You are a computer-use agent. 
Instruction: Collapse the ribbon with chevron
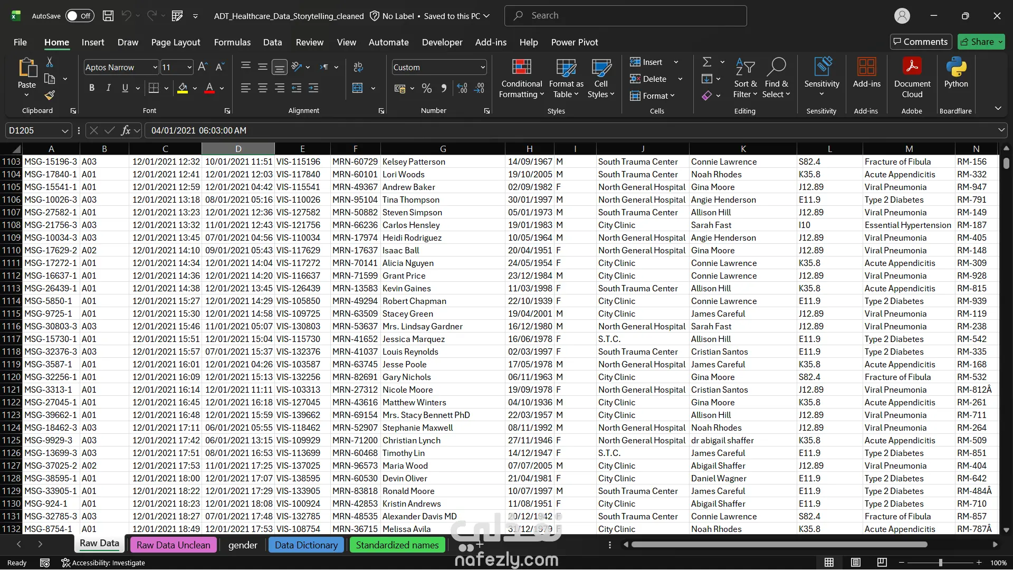998,108
